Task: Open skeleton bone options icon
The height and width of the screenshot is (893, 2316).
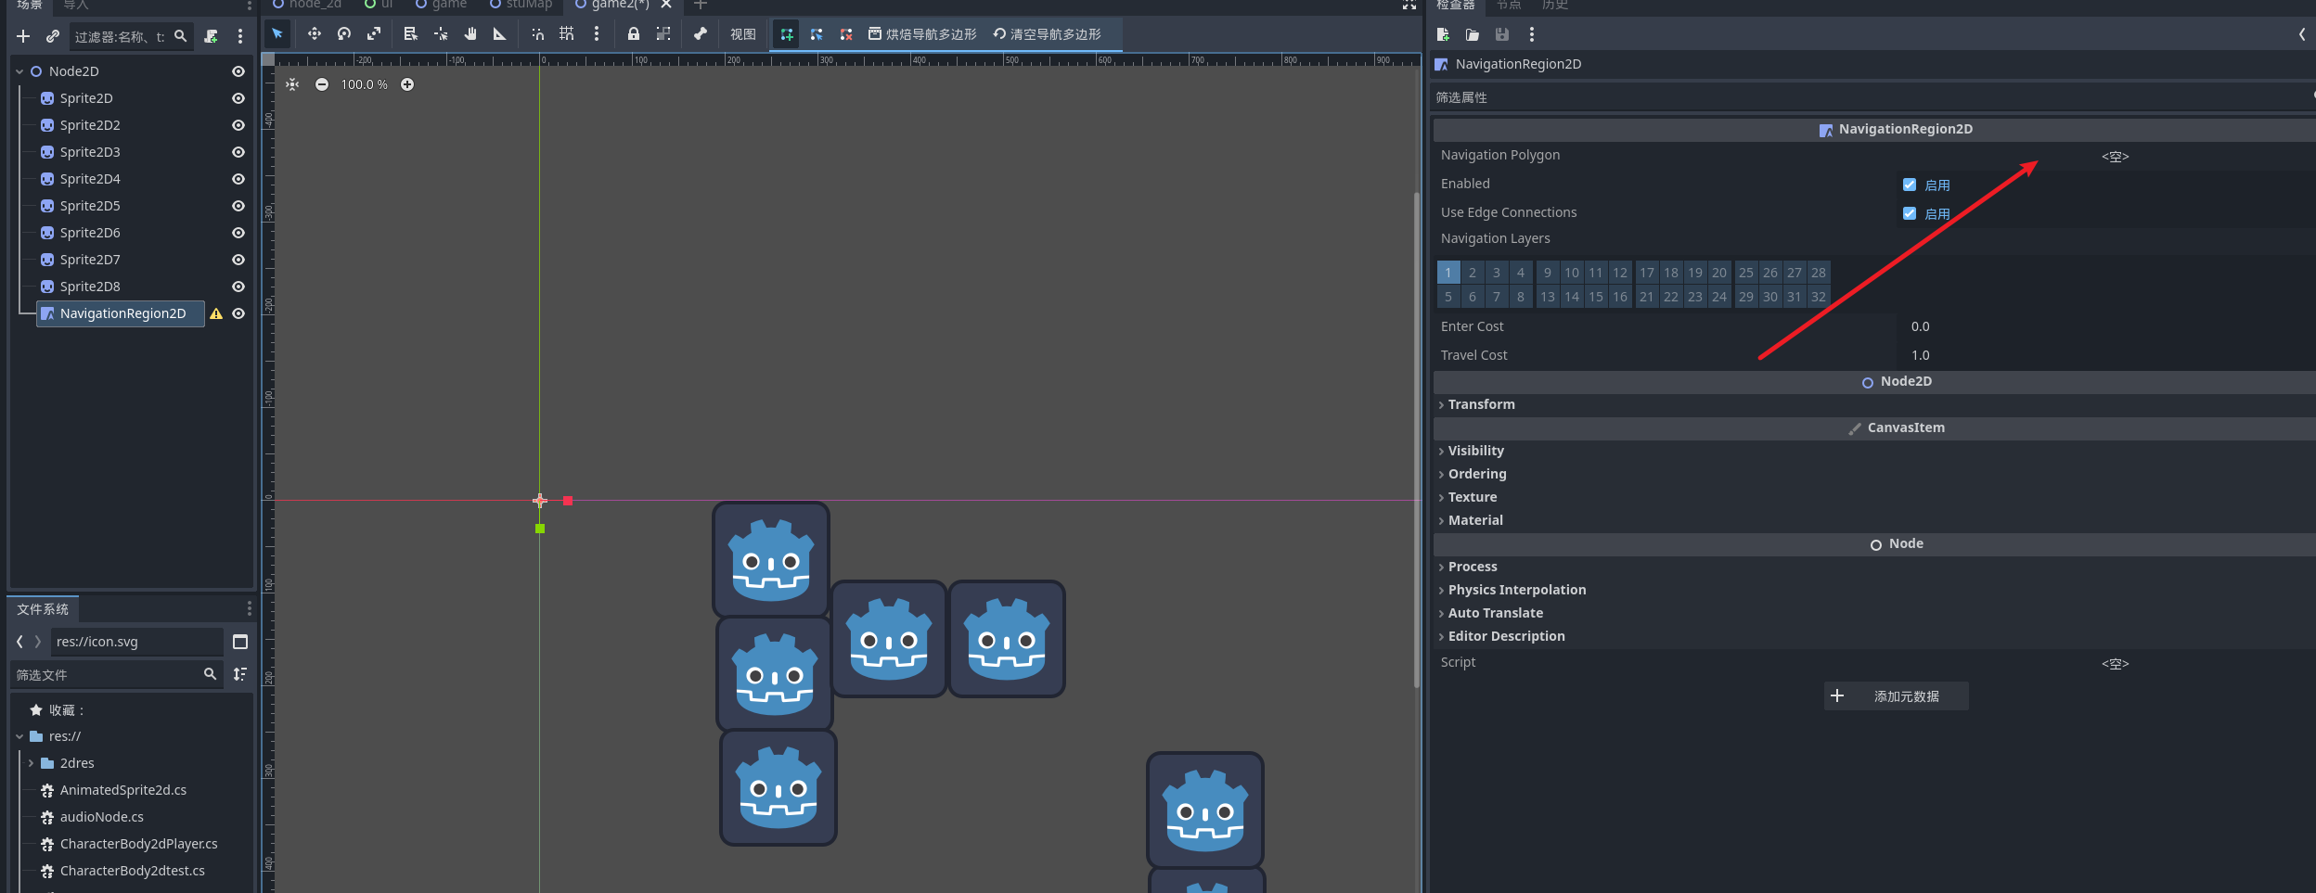Action: 701,34
